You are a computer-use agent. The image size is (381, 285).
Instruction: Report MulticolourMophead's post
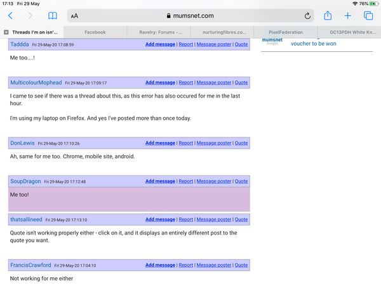tap(186, 82)
